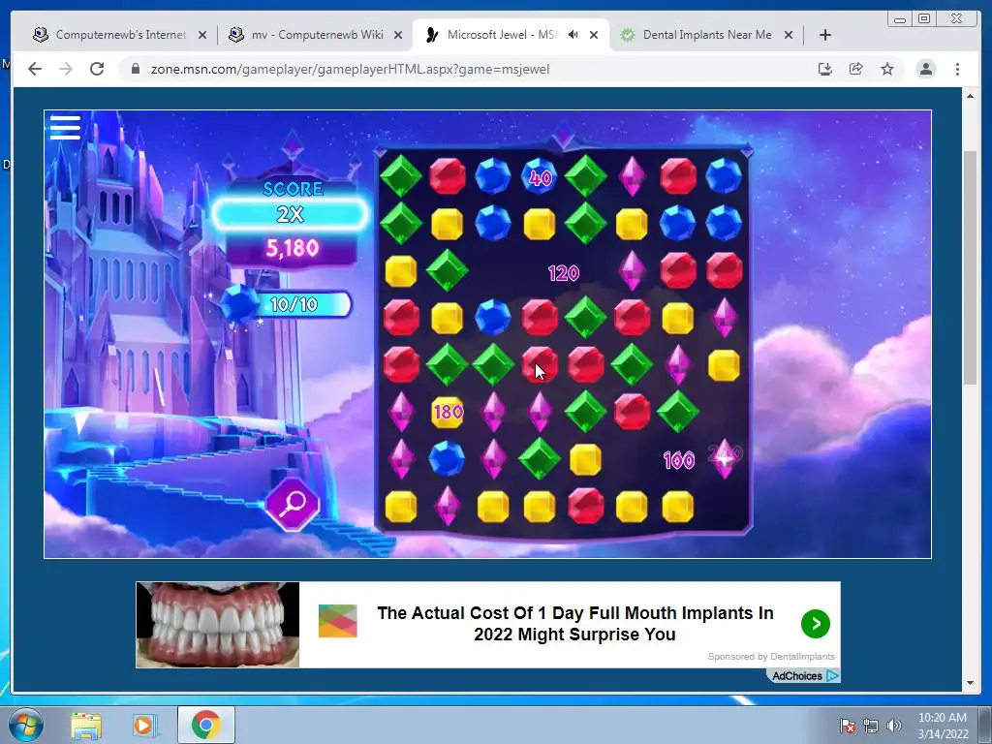
Task: Open the Chrome profile button
Action: (925, 69)
